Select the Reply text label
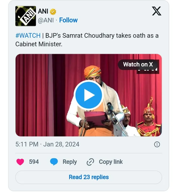The image size is (177, 195). click(70, 162)
